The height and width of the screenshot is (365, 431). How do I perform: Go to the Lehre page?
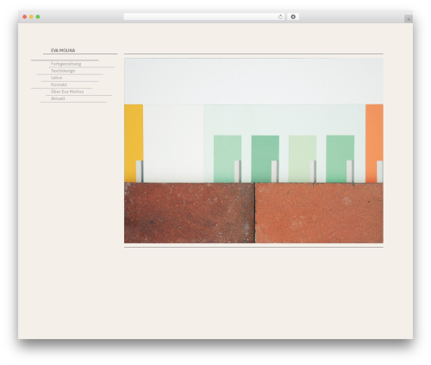pos(56,78)
